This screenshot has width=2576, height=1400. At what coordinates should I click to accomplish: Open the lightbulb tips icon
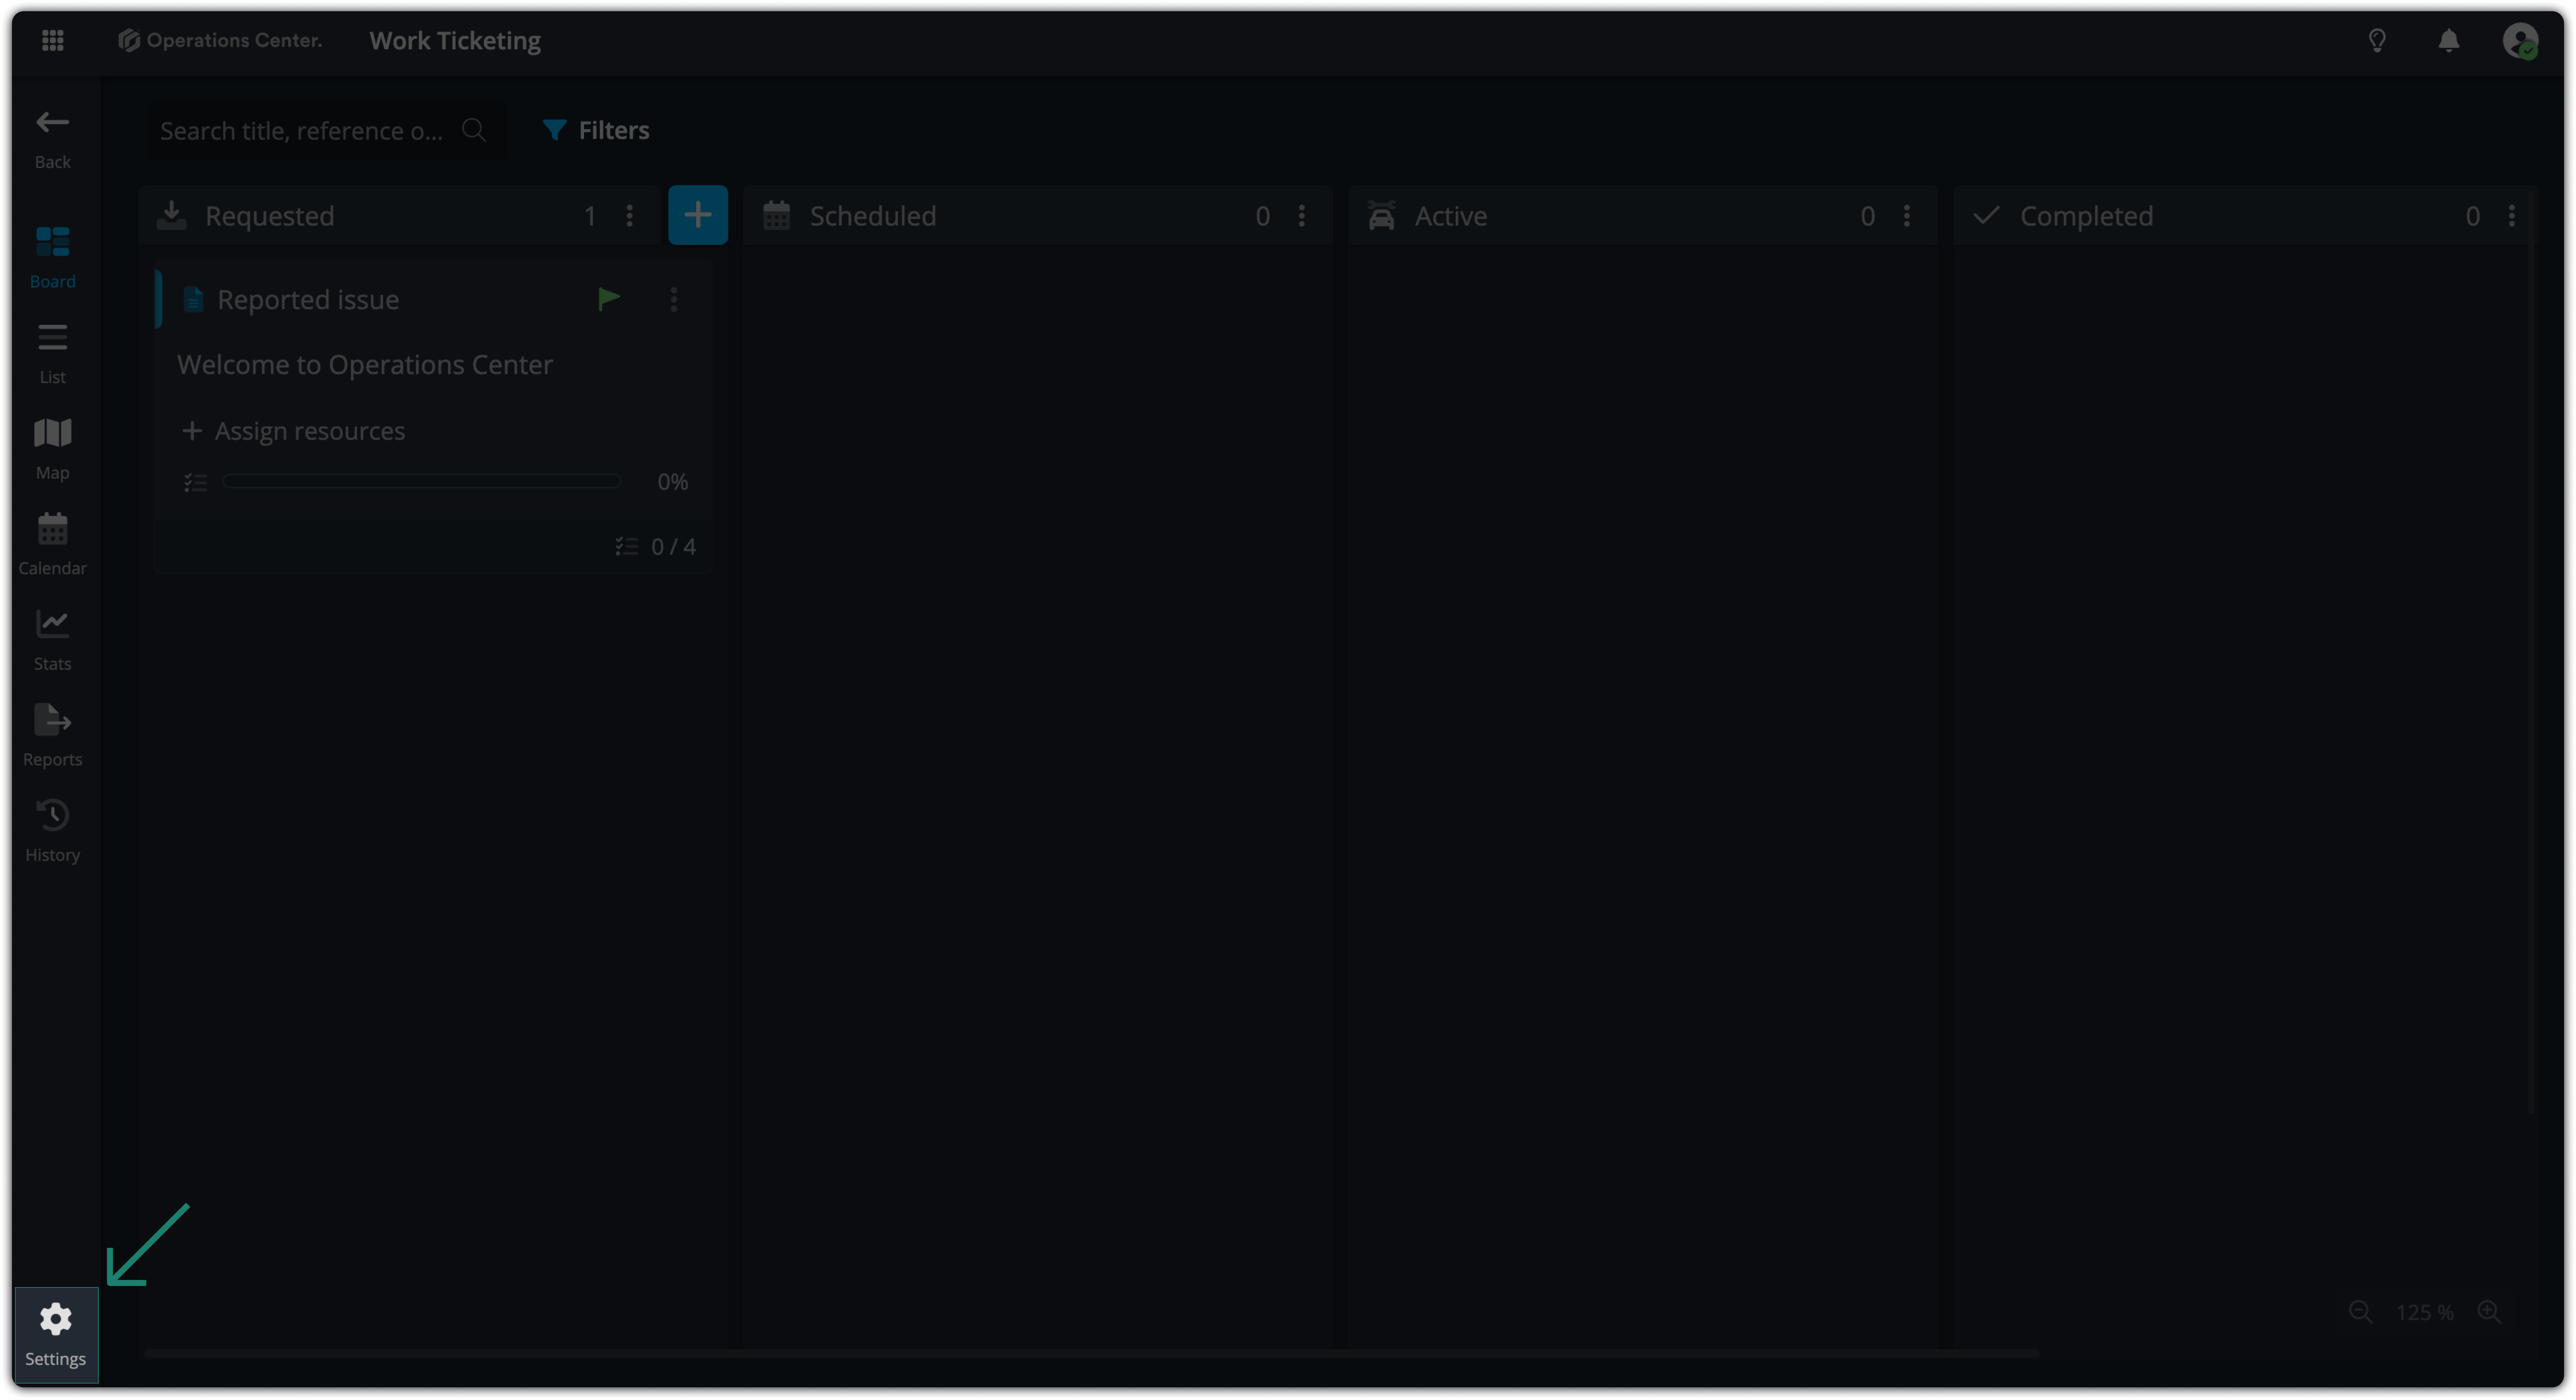[2377, 40]
